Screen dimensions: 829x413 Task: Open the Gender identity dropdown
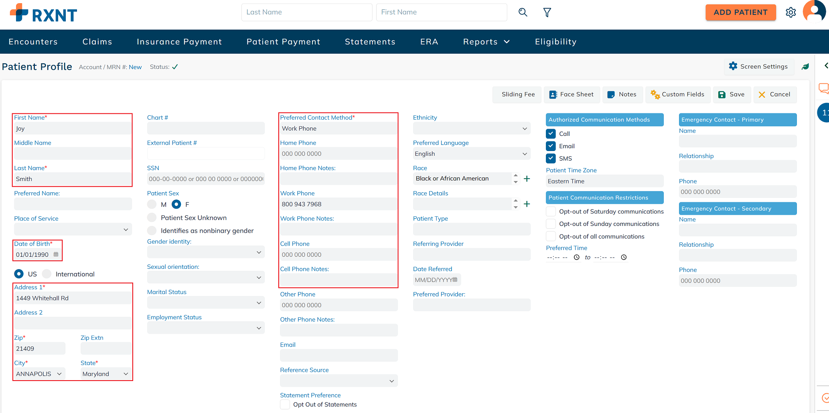point(206,252)
